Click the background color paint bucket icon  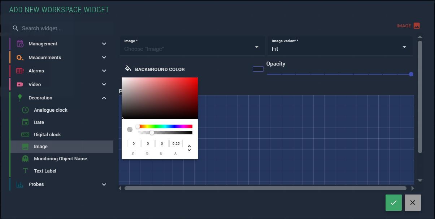[x=128, y=69]
